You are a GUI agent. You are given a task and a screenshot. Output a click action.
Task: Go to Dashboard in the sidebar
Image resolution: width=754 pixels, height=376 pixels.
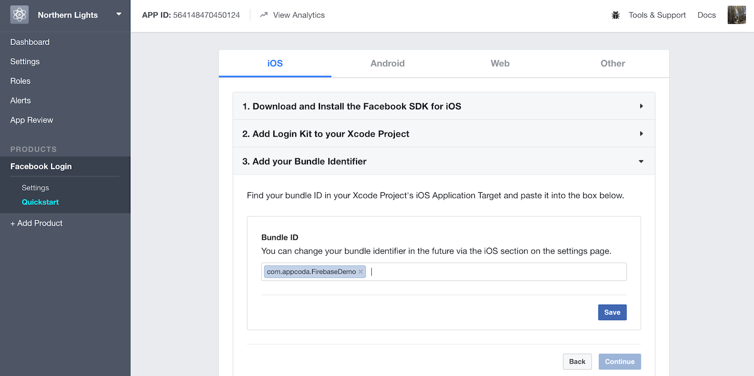click(x=30, y=42)
